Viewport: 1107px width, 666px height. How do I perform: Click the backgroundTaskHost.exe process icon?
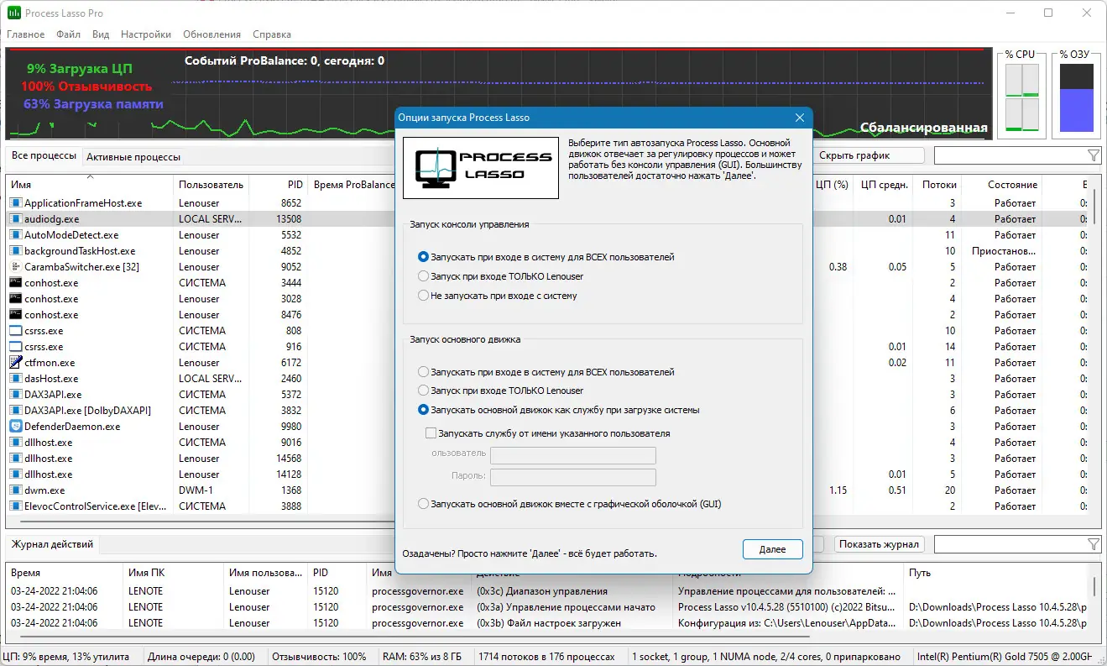[15, 251]
